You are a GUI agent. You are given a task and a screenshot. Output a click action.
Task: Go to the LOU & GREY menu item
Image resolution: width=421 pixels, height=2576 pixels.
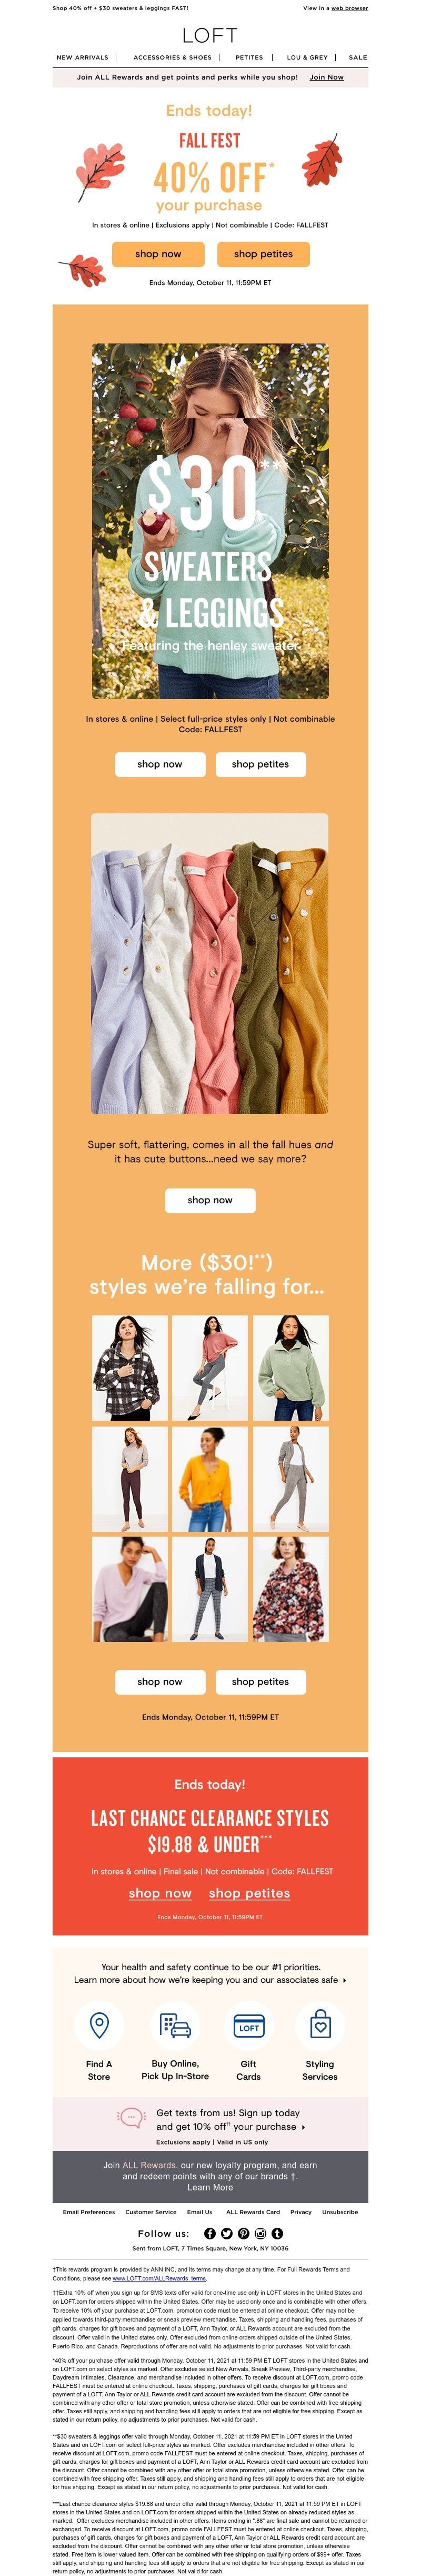coord(307,58)
